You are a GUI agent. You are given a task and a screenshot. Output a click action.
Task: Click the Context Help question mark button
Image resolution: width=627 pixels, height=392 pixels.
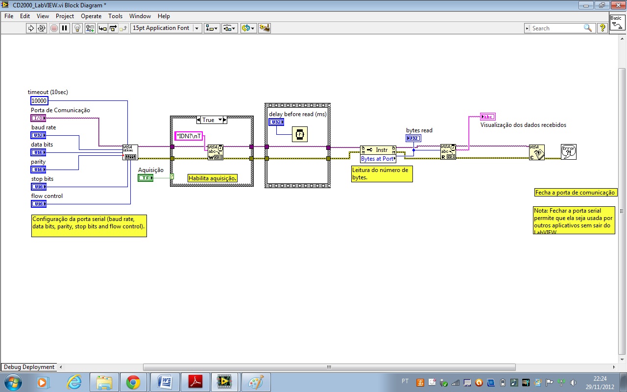(x=602, y=28)
